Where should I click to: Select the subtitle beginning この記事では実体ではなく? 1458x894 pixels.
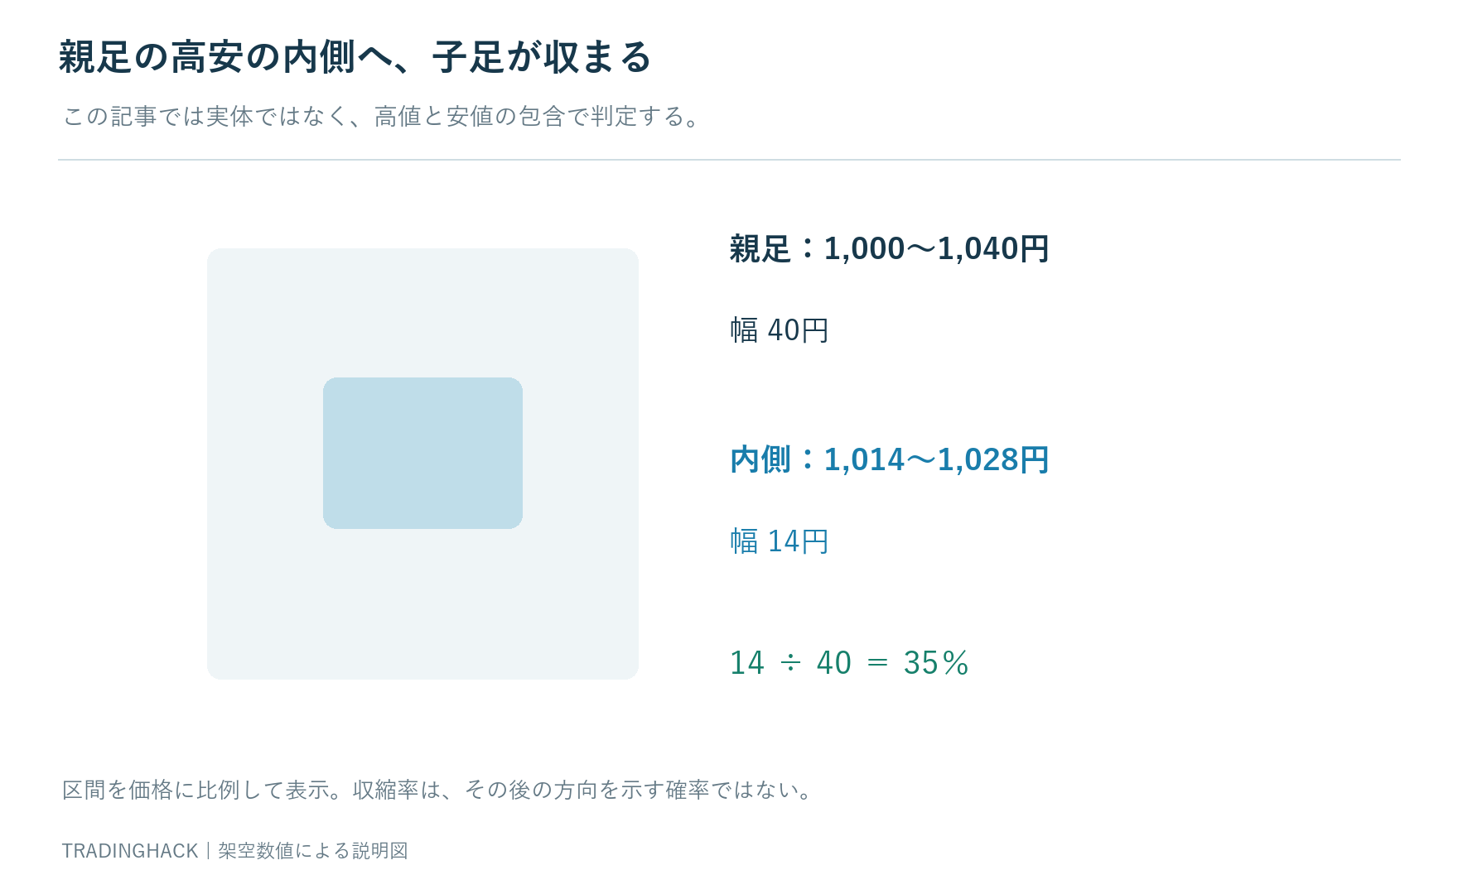click(x=383, y=117)
